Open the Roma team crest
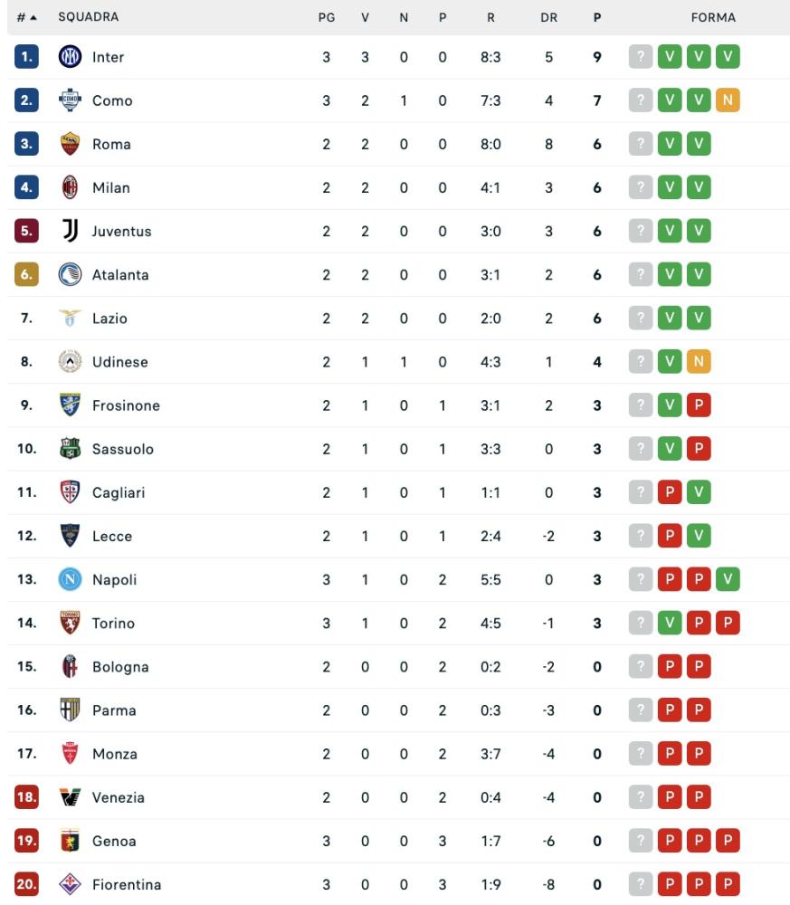 point(70,144)
